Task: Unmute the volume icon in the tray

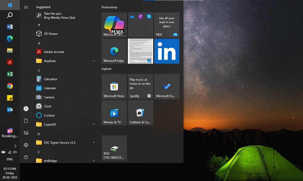Action: [15, 152]
